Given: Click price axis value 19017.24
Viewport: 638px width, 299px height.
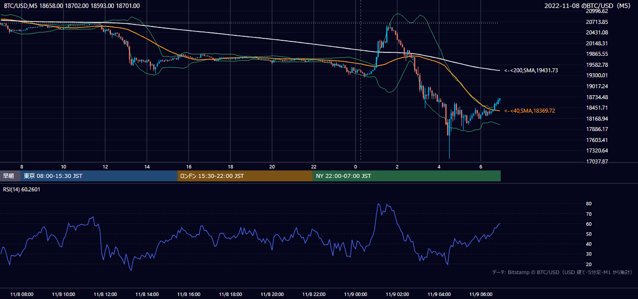Looking at the screenshot, I should point(597,86).
